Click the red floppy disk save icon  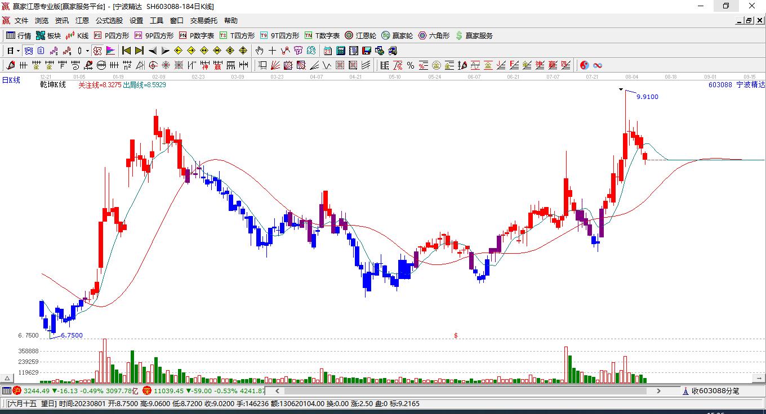pyautogui.click(x=367, y=51)
